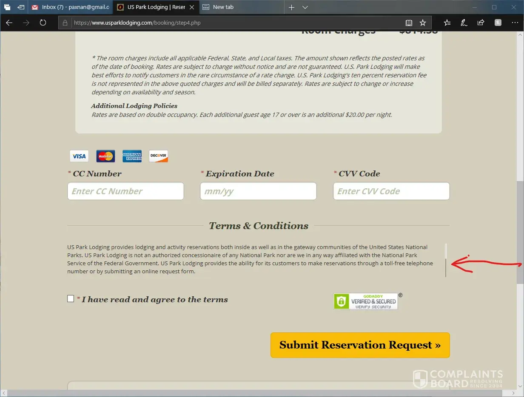
Task: Click the Visa card logo
Action: click(79, 156)
